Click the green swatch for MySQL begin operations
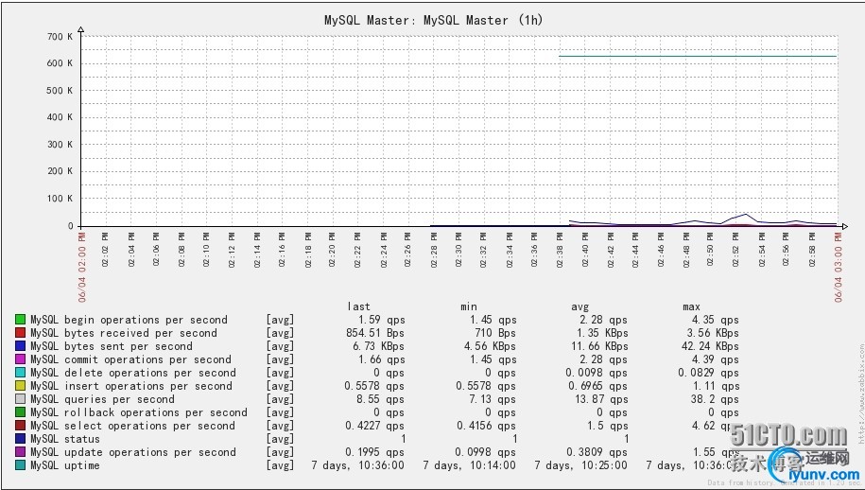The width and height of the screenshot is (865, 490). 21,320
